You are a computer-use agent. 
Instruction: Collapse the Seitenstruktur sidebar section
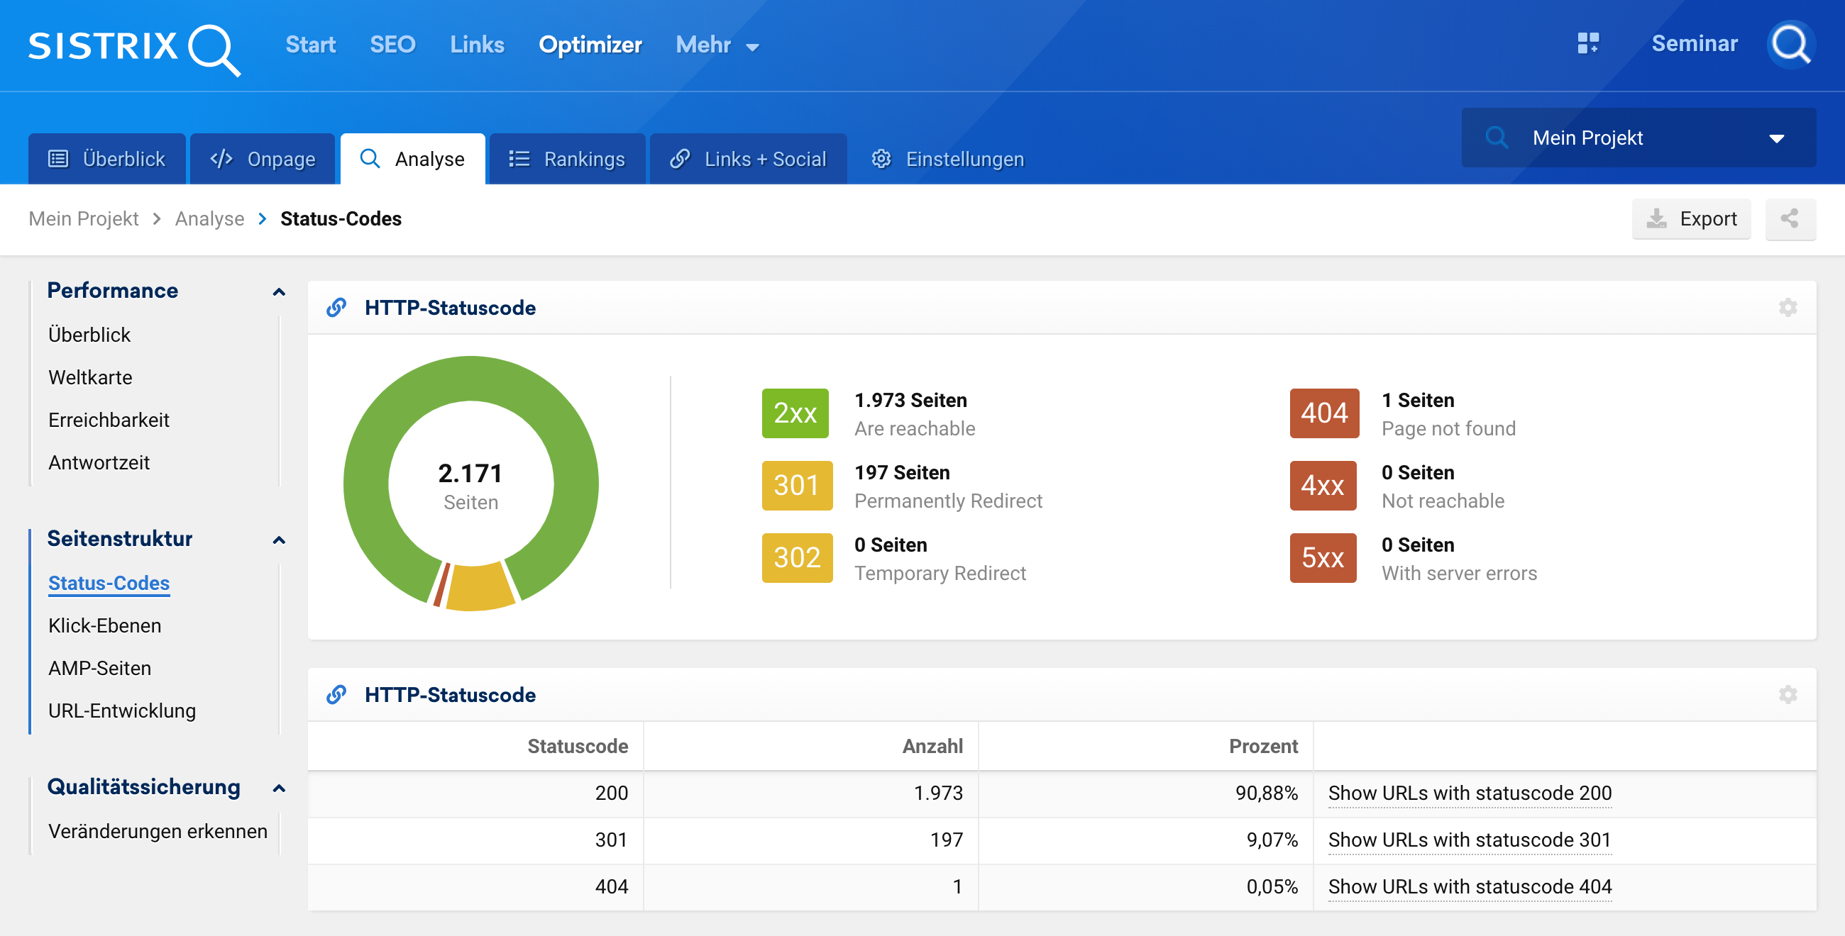[x=279, y=540]
